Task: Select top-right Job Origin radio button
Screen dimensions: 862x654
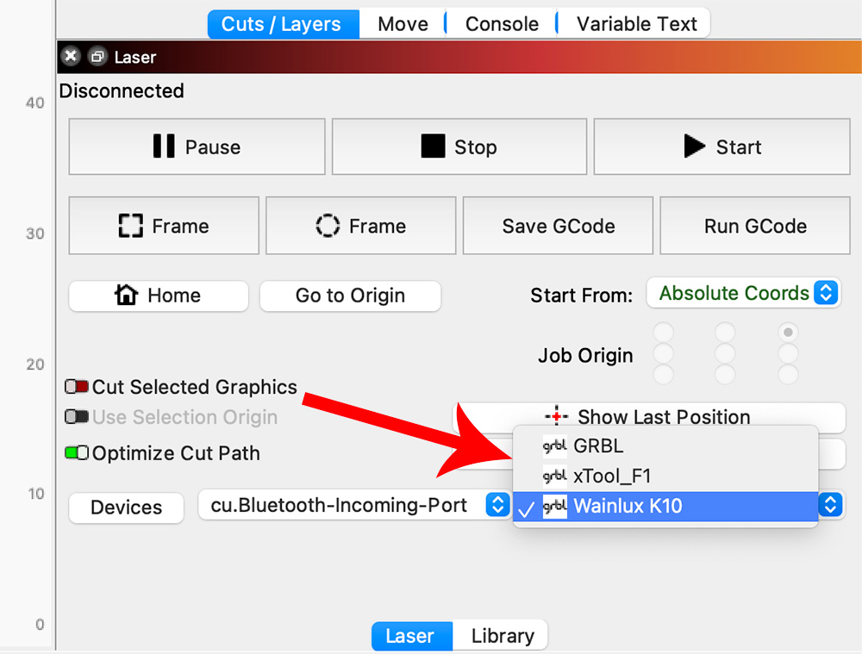Action: point(787,332)
